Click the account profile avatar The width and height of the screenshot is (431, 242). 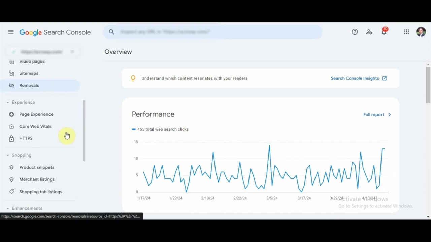[x=421, y=32]
